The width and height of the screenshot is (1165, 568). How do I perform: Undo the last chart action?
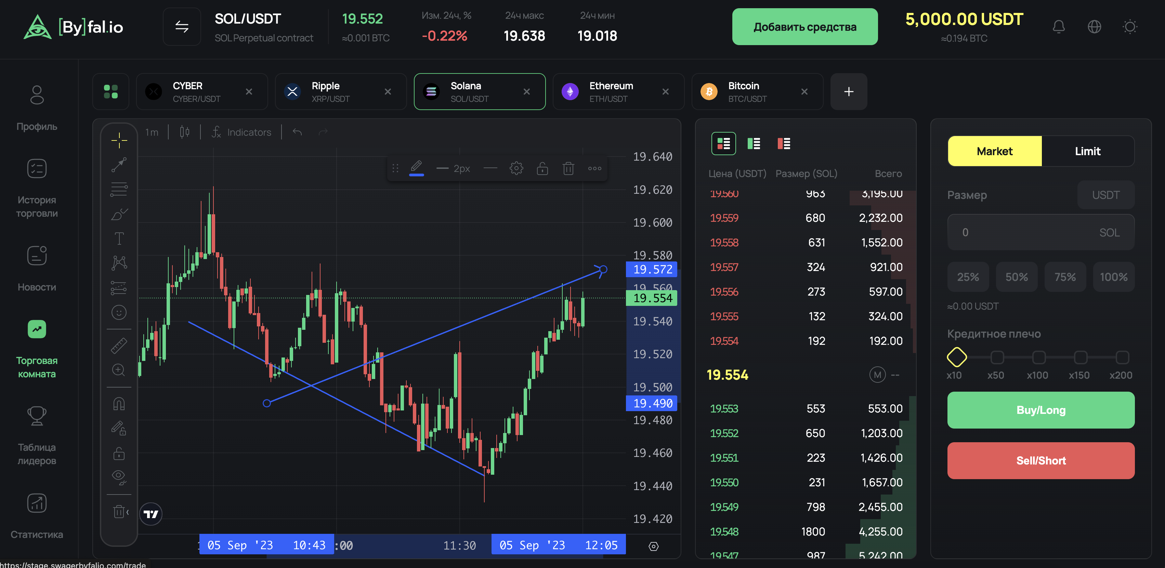point(297,132)
